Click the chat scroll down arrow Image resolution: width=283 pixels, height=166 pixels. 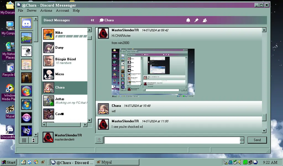[x=264, y=131]
